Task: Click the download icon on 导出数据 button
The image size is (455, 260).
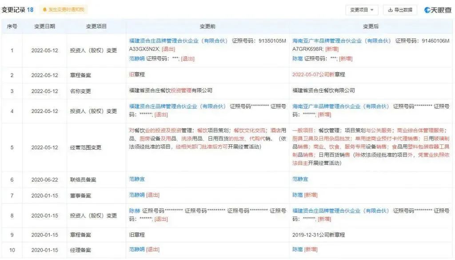Action: point(390,9)
